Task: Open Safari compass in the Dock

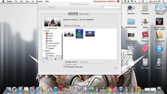Action: click(38, 90)
